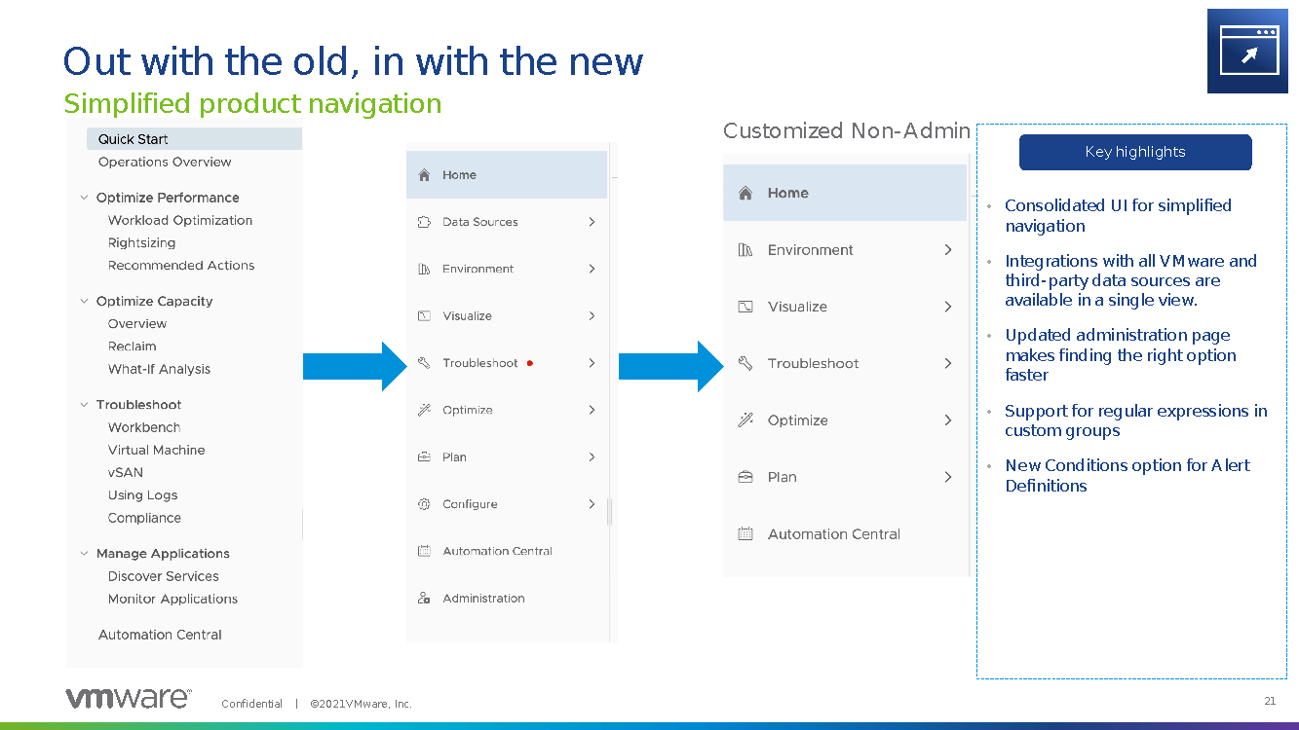The image size is (1299, 730).
Task: Open Discover Services under Manage Applications
Action: [163, 576]
